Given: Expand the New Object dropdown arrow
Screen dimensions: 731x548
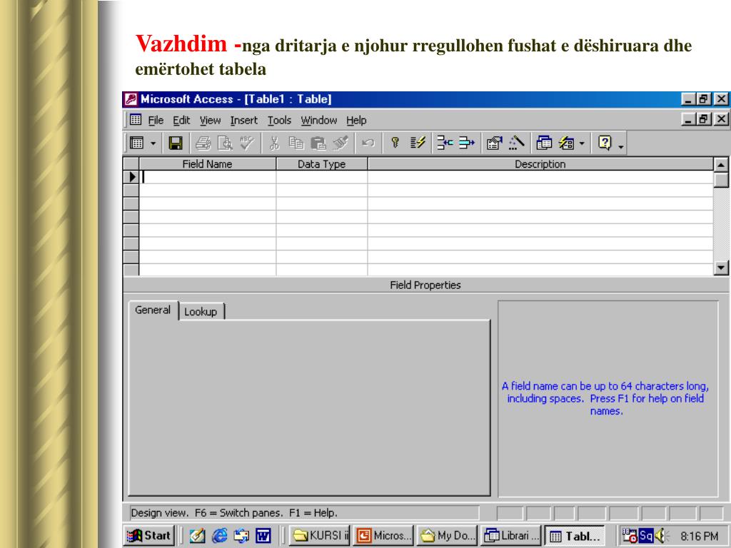Looking at the screenshot, I should (x=582, y=143).
